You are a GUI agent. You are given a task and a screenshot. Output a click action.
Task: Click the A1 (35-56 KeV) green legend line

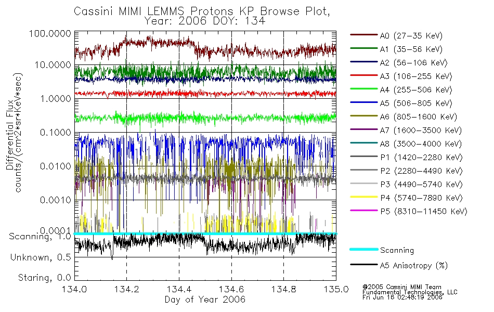click(x=364, y=48)
